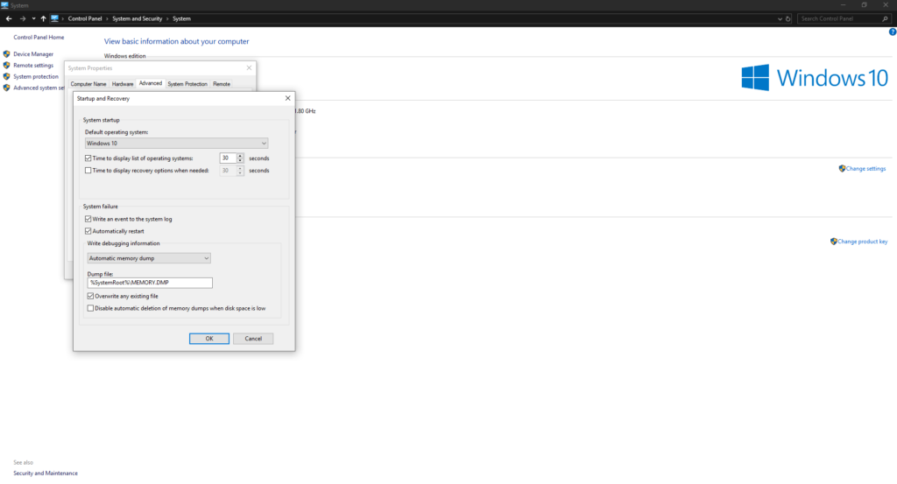The image size is (897, 484).
Task: Go to Control Panel Home
Action: (39, 37)
